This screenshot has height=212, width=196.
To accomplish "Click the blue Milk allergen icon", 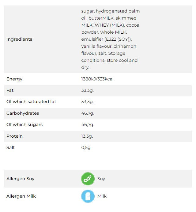I will coord(88,196).
